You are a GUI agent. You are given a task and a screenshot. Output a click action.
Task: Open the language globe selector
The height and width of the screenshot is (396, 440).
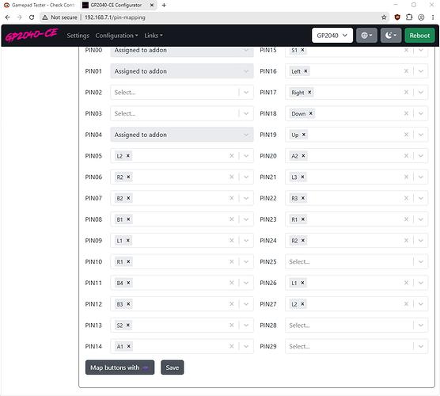pyautogui.click(x=366, y=36)
